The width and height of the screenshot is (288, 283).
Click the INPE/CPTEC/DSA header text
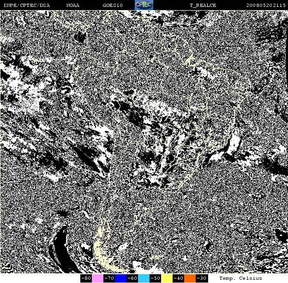tap(27, 6)
